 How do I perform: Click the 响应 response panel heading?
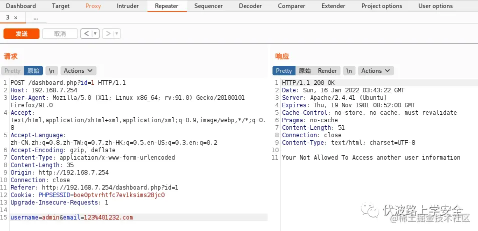(282, 56)
